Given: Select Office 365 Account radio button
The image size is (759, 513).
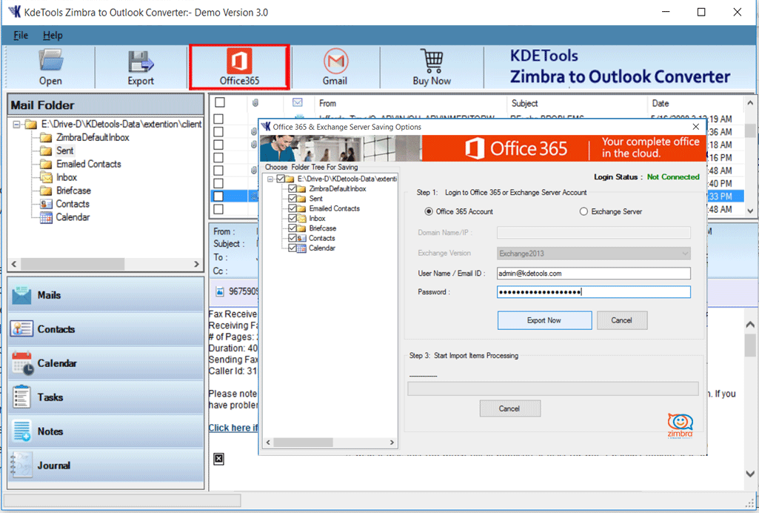Looking at the screenshot, I should point(429,212).
